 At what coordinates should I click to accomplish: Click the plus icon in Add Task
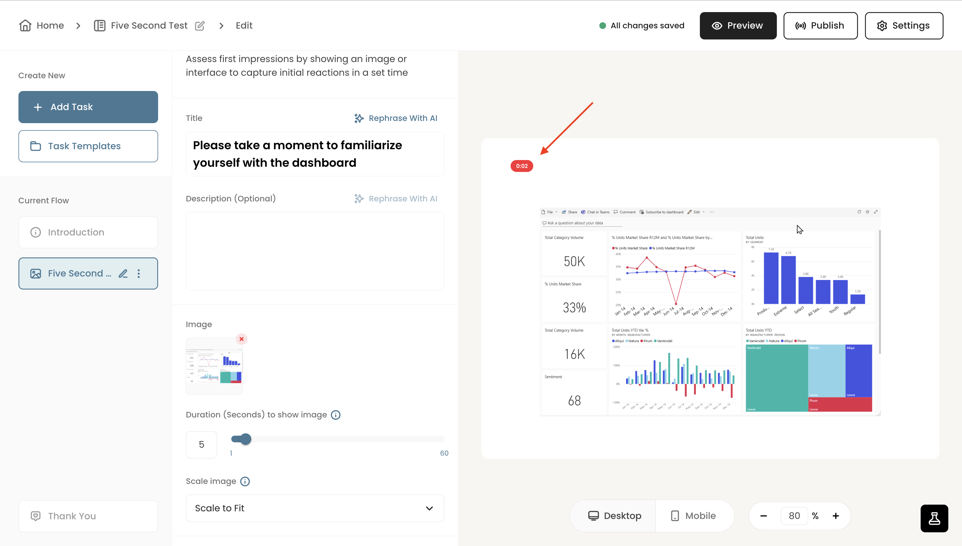tap(38, 107)
